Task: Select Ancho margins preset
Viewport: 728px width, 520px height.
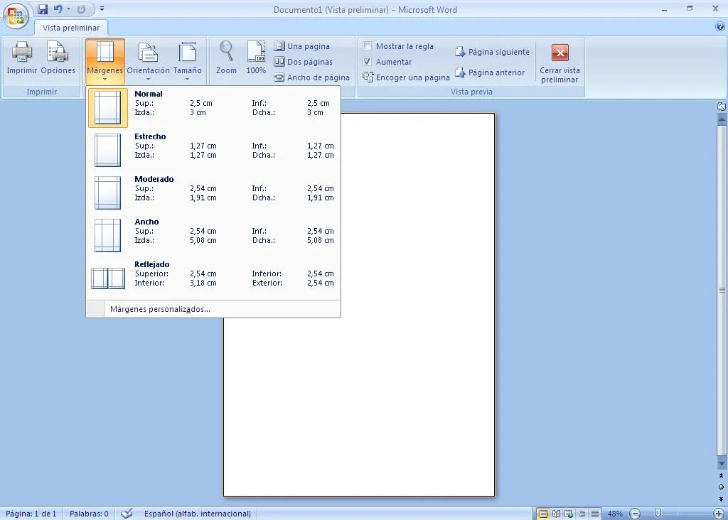Action: point(213,236)
